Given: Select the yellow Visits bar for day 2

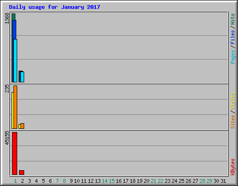Looking at the screenshot, I should (20, 126).
